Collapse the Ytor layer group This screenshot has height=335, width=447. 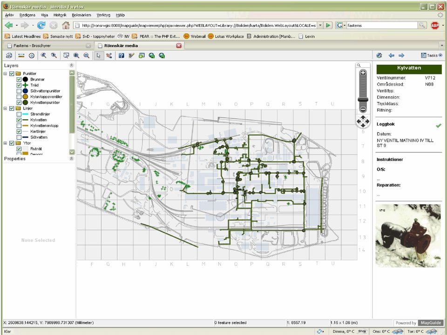tap(5, 143)
